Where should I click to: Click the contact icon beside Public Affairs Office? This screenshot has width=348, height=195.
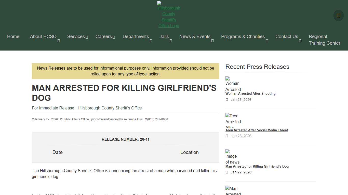(x=61, y=119)
